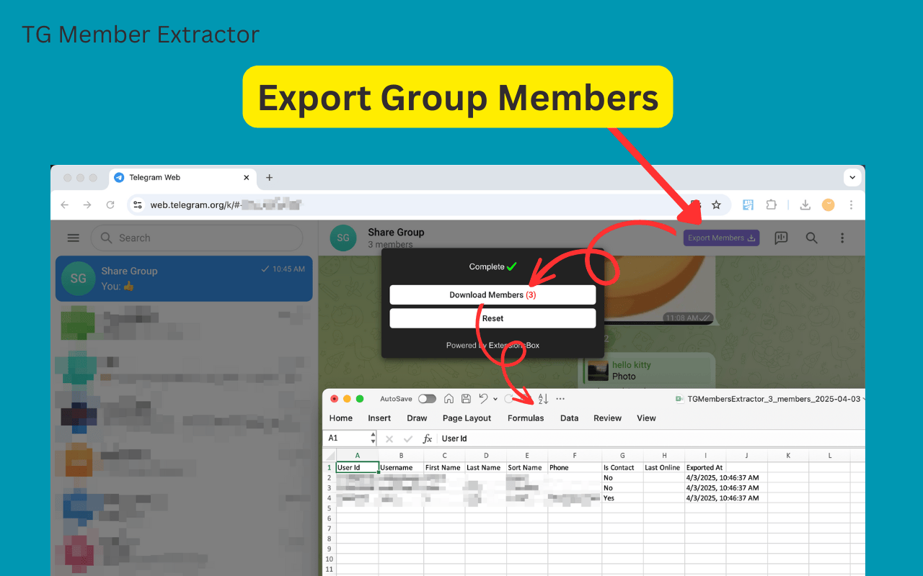Open the Chrome profile avatar
The width and height of the screenshot is (923, 576).
(x=829, y=205)
